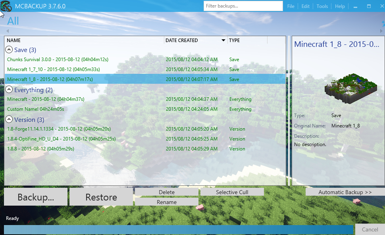Collapse the Save group chevron
Image resolution: width=385 pixels, height=235 pixels.
click(x=9, y=50)
